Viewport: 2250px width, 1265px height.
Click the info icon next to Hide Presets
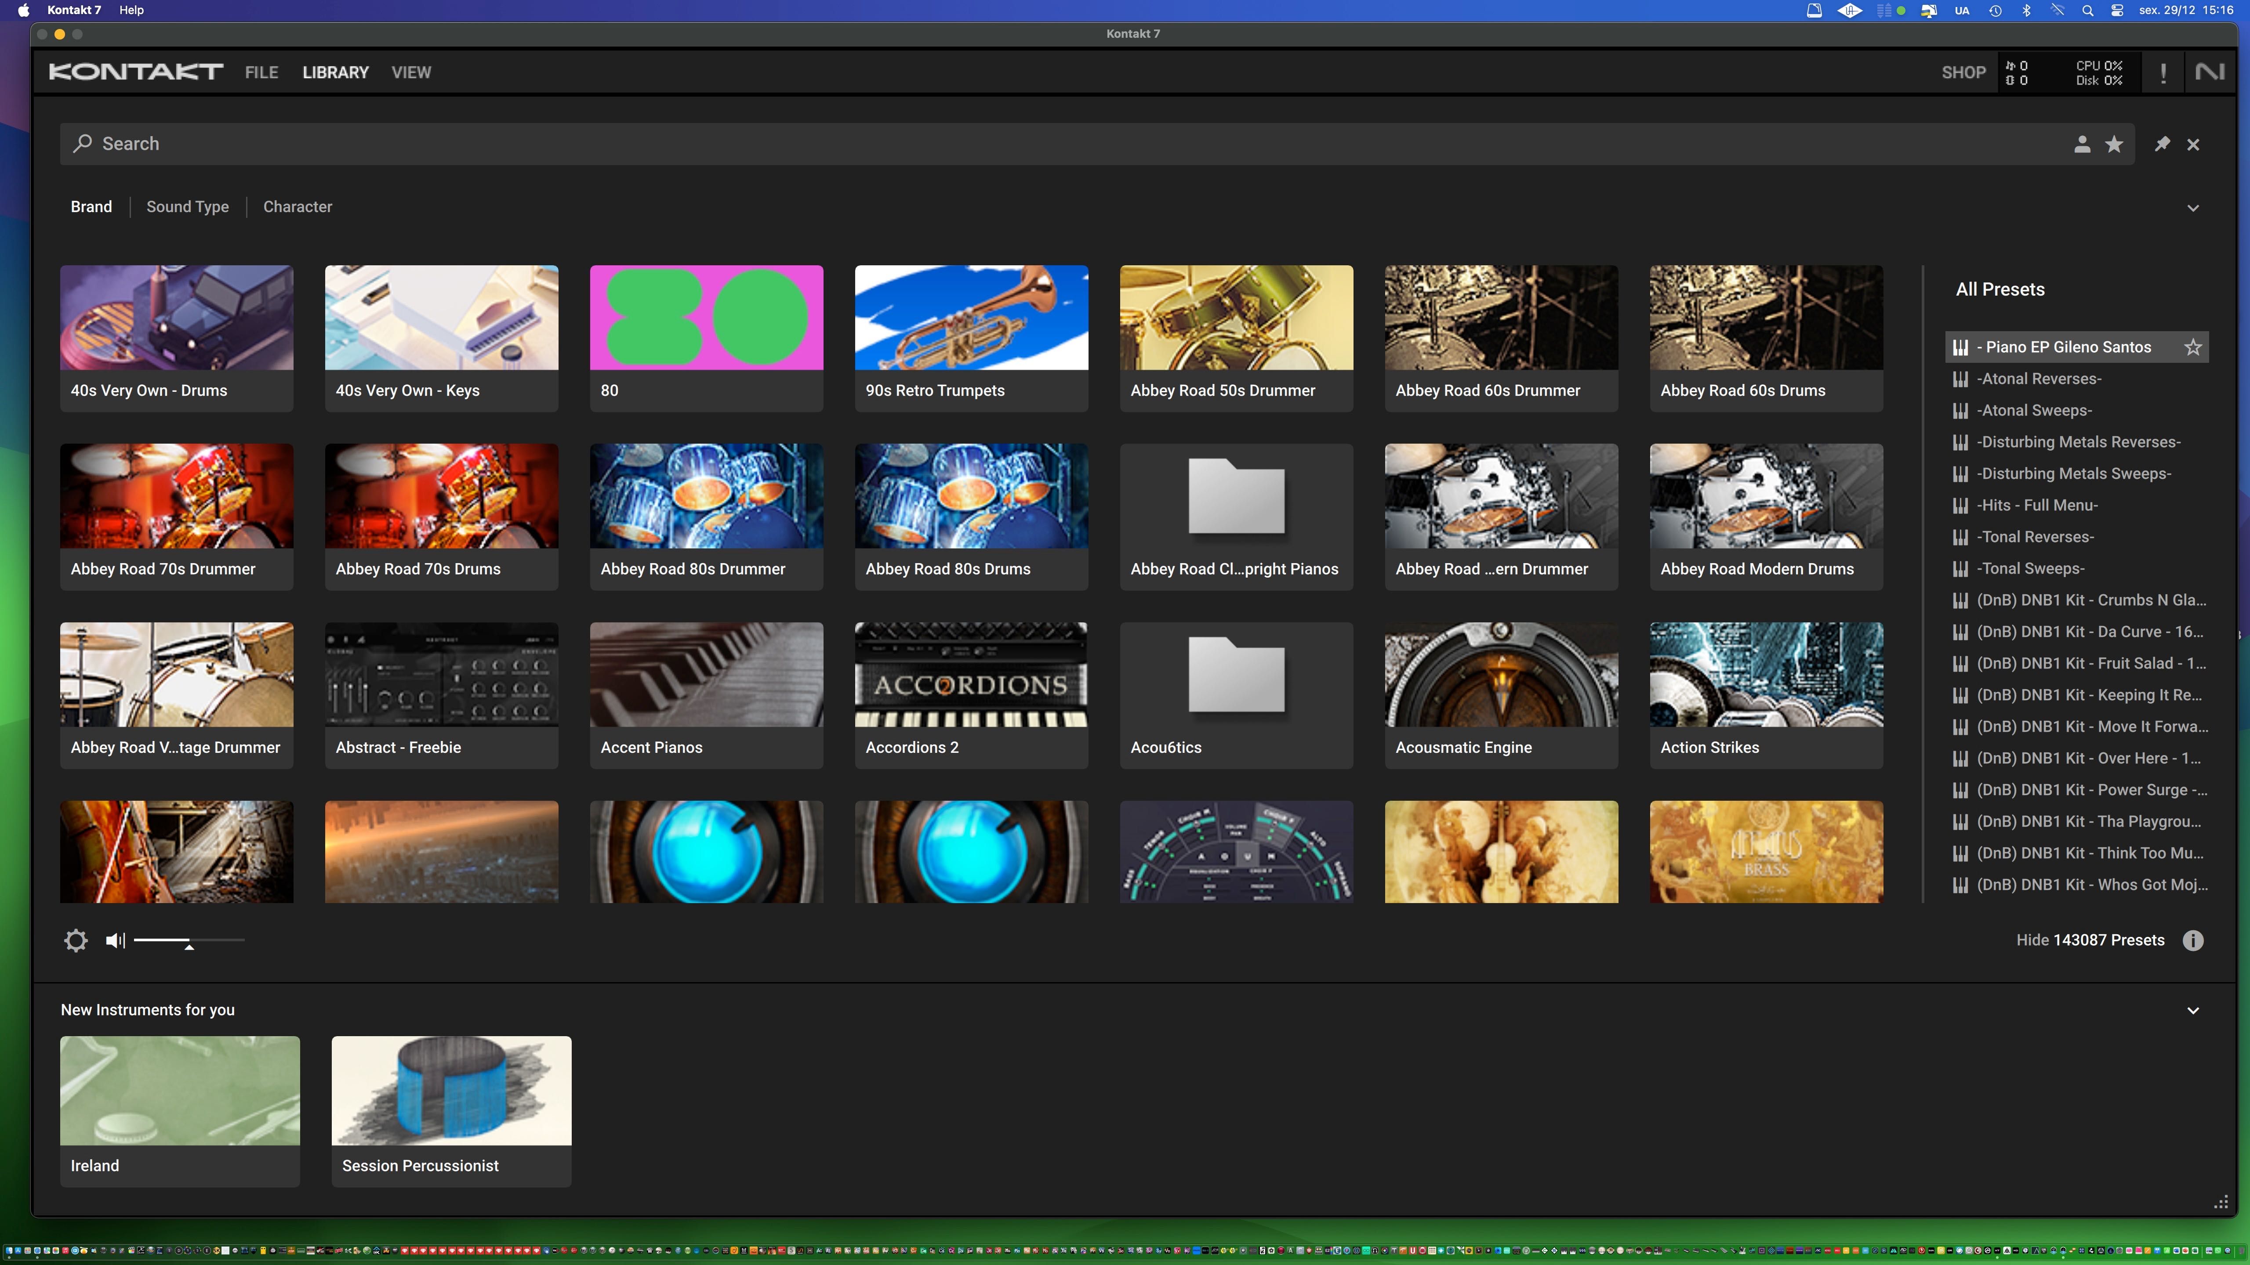point(2193,940)
